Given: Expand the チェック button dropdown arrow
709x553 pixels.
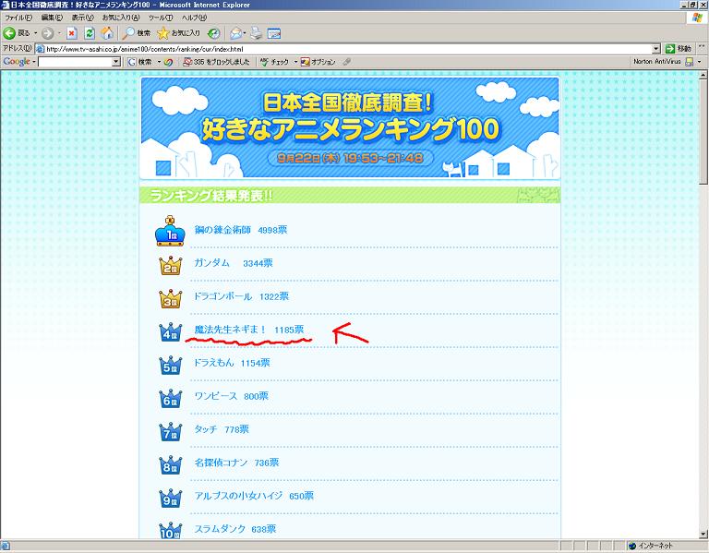Looking at the screenshot, I should [295, 62].
